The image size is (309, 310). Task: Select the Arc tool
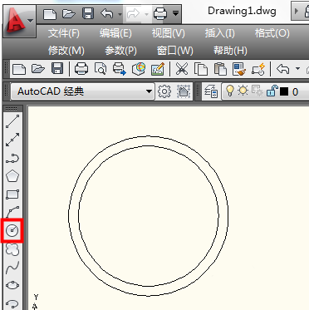click(12, 212)
